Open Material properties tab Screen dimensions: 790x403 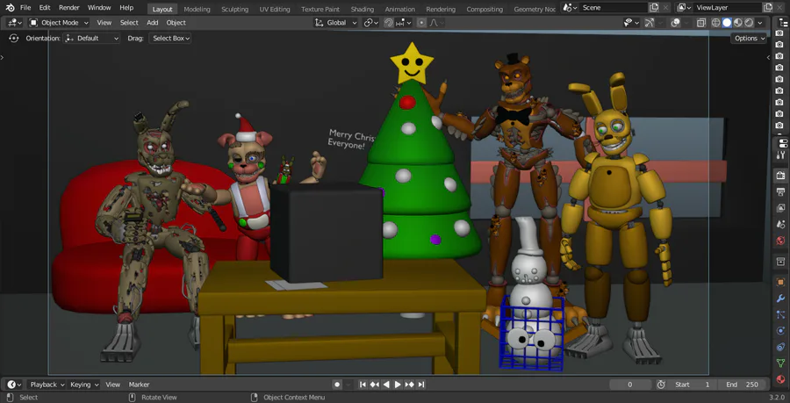click(x=781, y=379)
